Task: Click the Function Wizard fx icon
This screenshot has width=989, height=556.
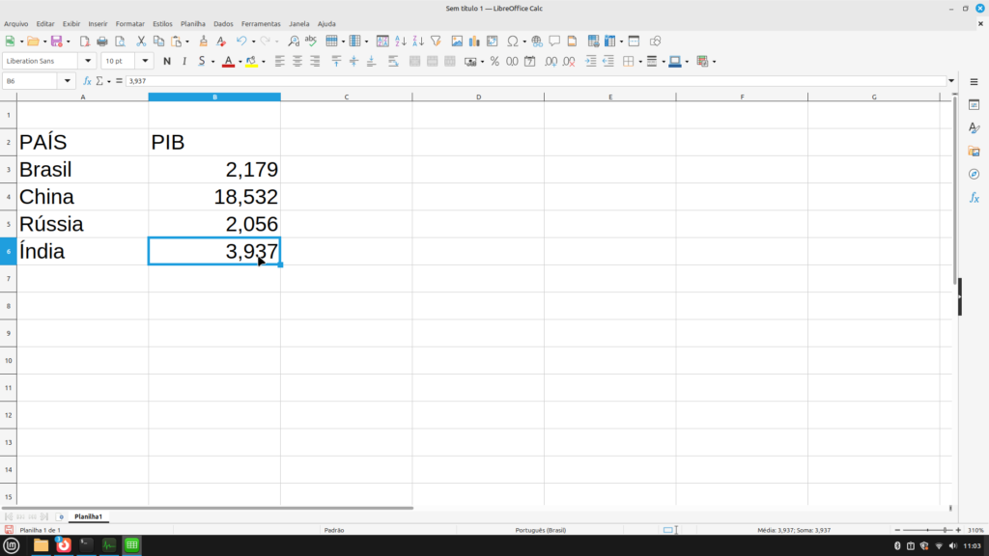Action: [87, 81]
